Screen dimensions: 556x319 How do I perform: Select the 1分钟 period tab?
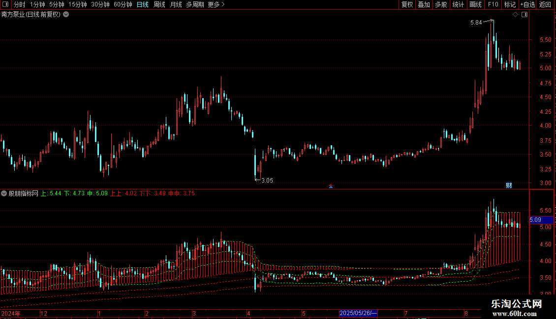(x=37, y=4)
